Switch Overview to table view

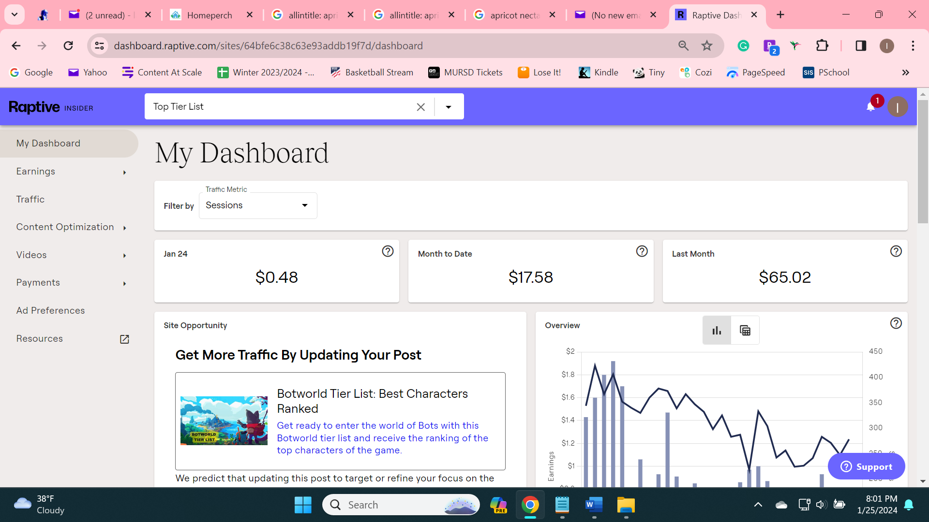[x=745, y=330]
